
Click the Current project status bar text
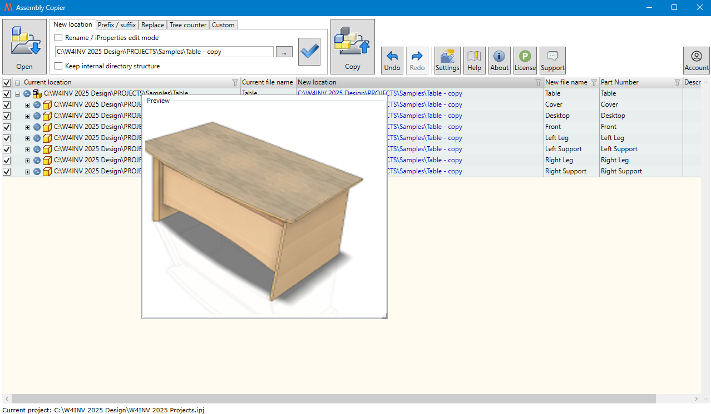click(103, 410)
